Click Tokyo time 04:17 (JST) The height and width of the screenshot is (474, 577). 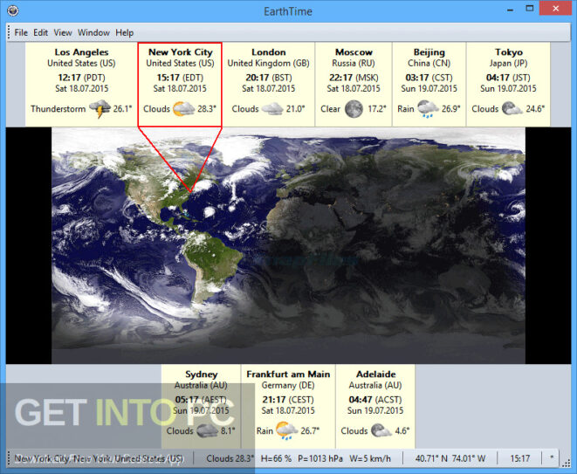(x=508, y=78)
